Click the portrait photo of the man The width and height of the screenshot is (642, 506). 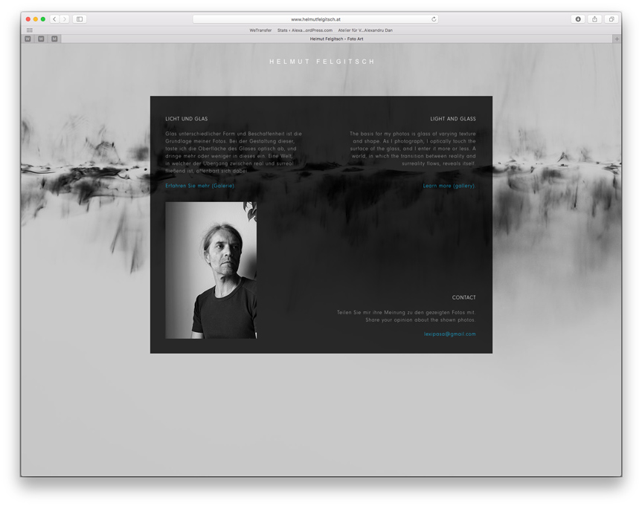coord(211,270)
